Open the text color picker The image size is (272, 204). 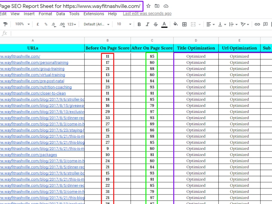(x=164, y=24)
